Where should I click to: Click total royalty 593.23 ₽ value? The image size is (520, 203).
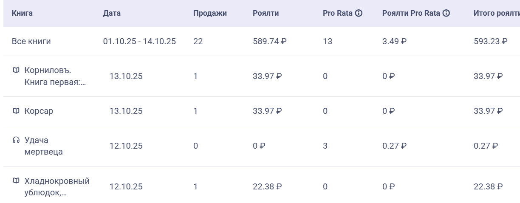(490, 42)
